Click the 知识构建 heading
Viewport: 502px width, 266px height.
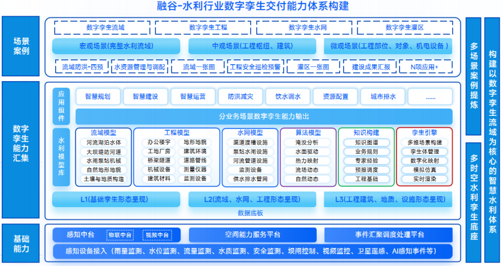click(366, 133)
